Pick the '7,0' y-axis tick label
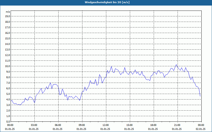Viewport: 212px width, 132px height. point(8,83)
